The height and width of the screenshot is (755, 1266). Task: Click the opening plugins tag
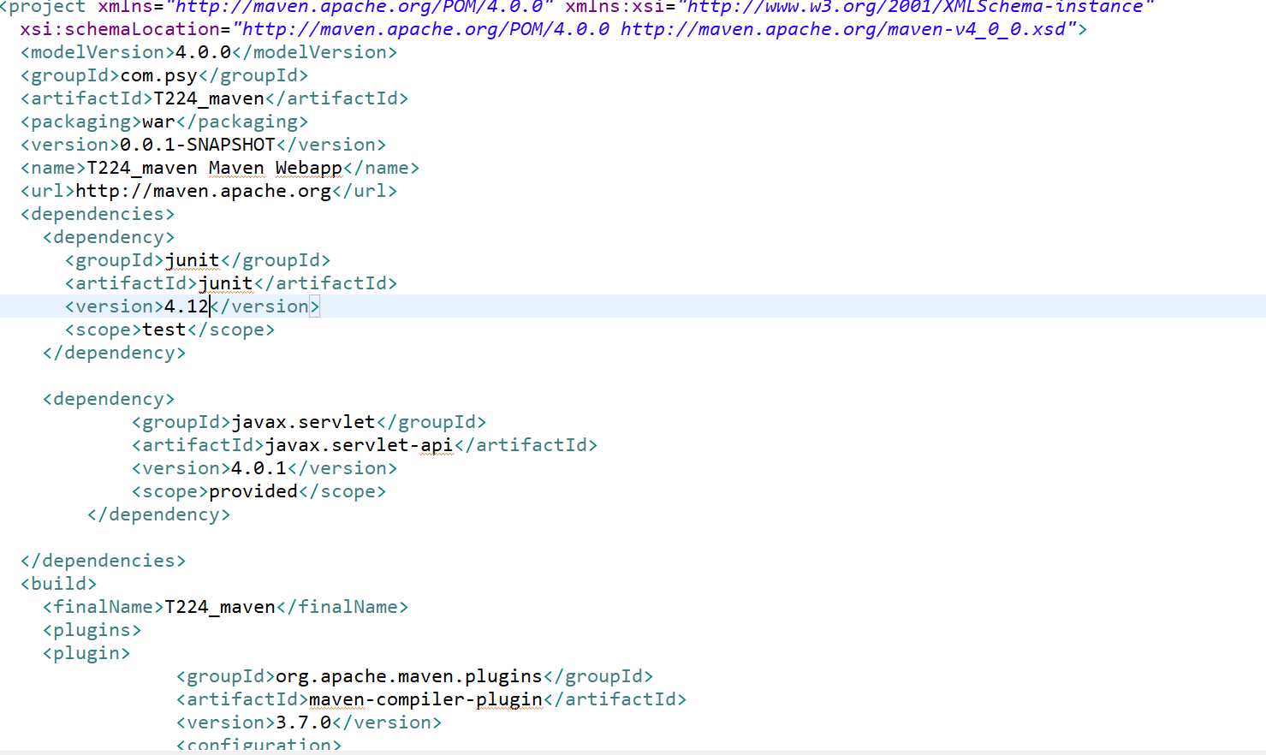(92, 630)
